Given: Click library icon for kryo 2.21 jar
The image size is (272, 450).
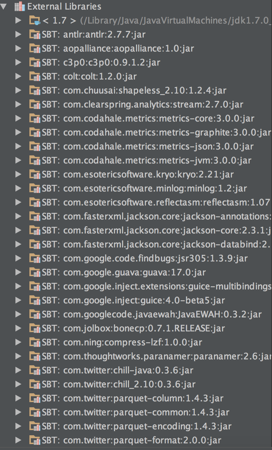Looking at the screenshot, I should coord(35,175).
